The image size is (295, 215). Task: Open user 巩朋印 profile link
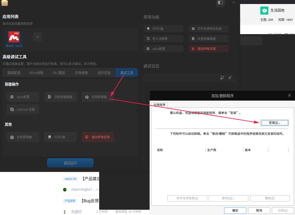pyautogui.click(x=76, y=212)
